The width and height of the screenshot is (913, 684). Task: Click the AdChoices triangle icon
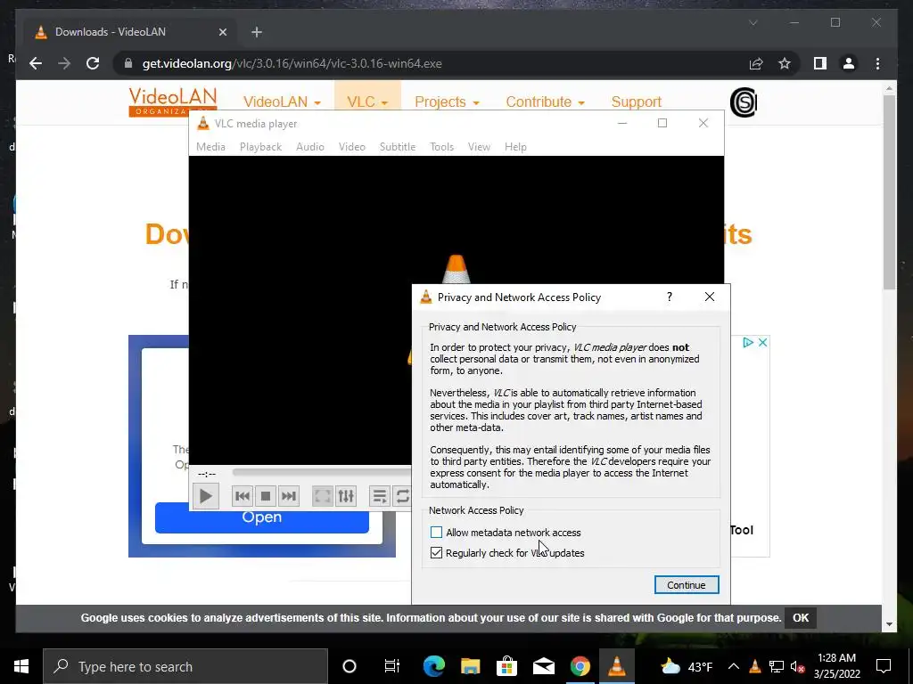coord(748,343)
